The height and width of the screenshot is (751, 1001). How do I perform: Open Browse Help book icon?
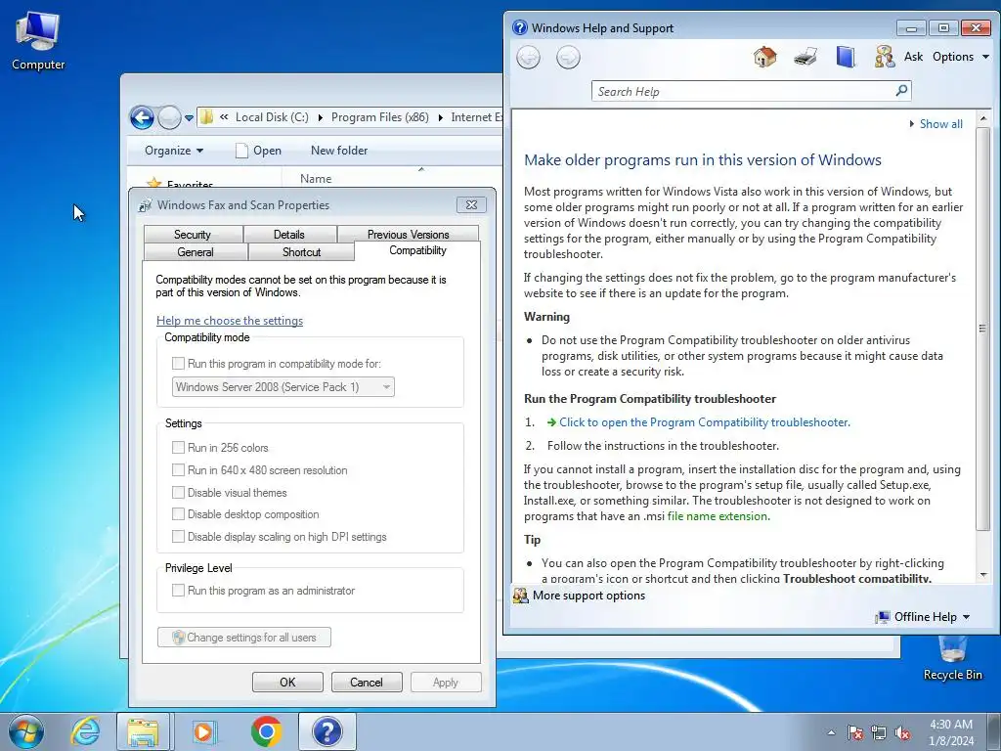[x=846, y=57]
